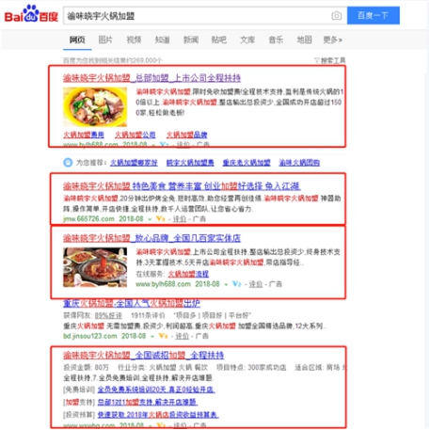Screen dimensions: 430x430
Task: Click the search query input field
Action: point(198,15)
